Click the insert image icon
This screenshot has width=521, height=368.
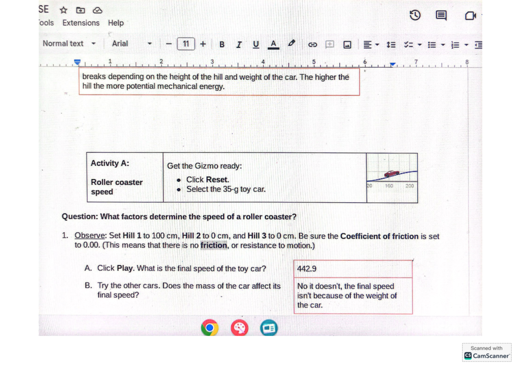point(347,44)
